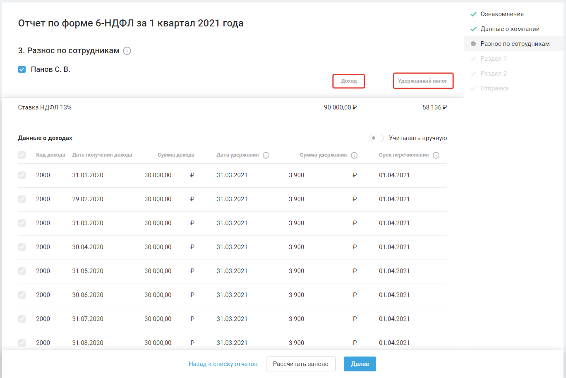Click info icon beside 'Разнос по сотрудникам' heading

coord(127,51)
